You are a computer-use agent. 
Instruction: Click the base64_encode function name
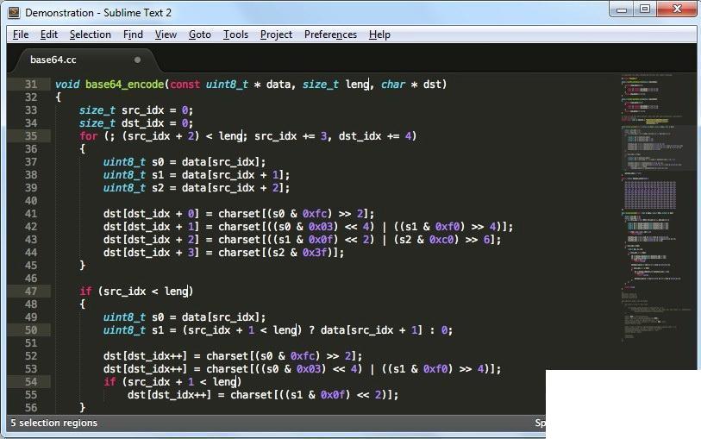point(124,84)
